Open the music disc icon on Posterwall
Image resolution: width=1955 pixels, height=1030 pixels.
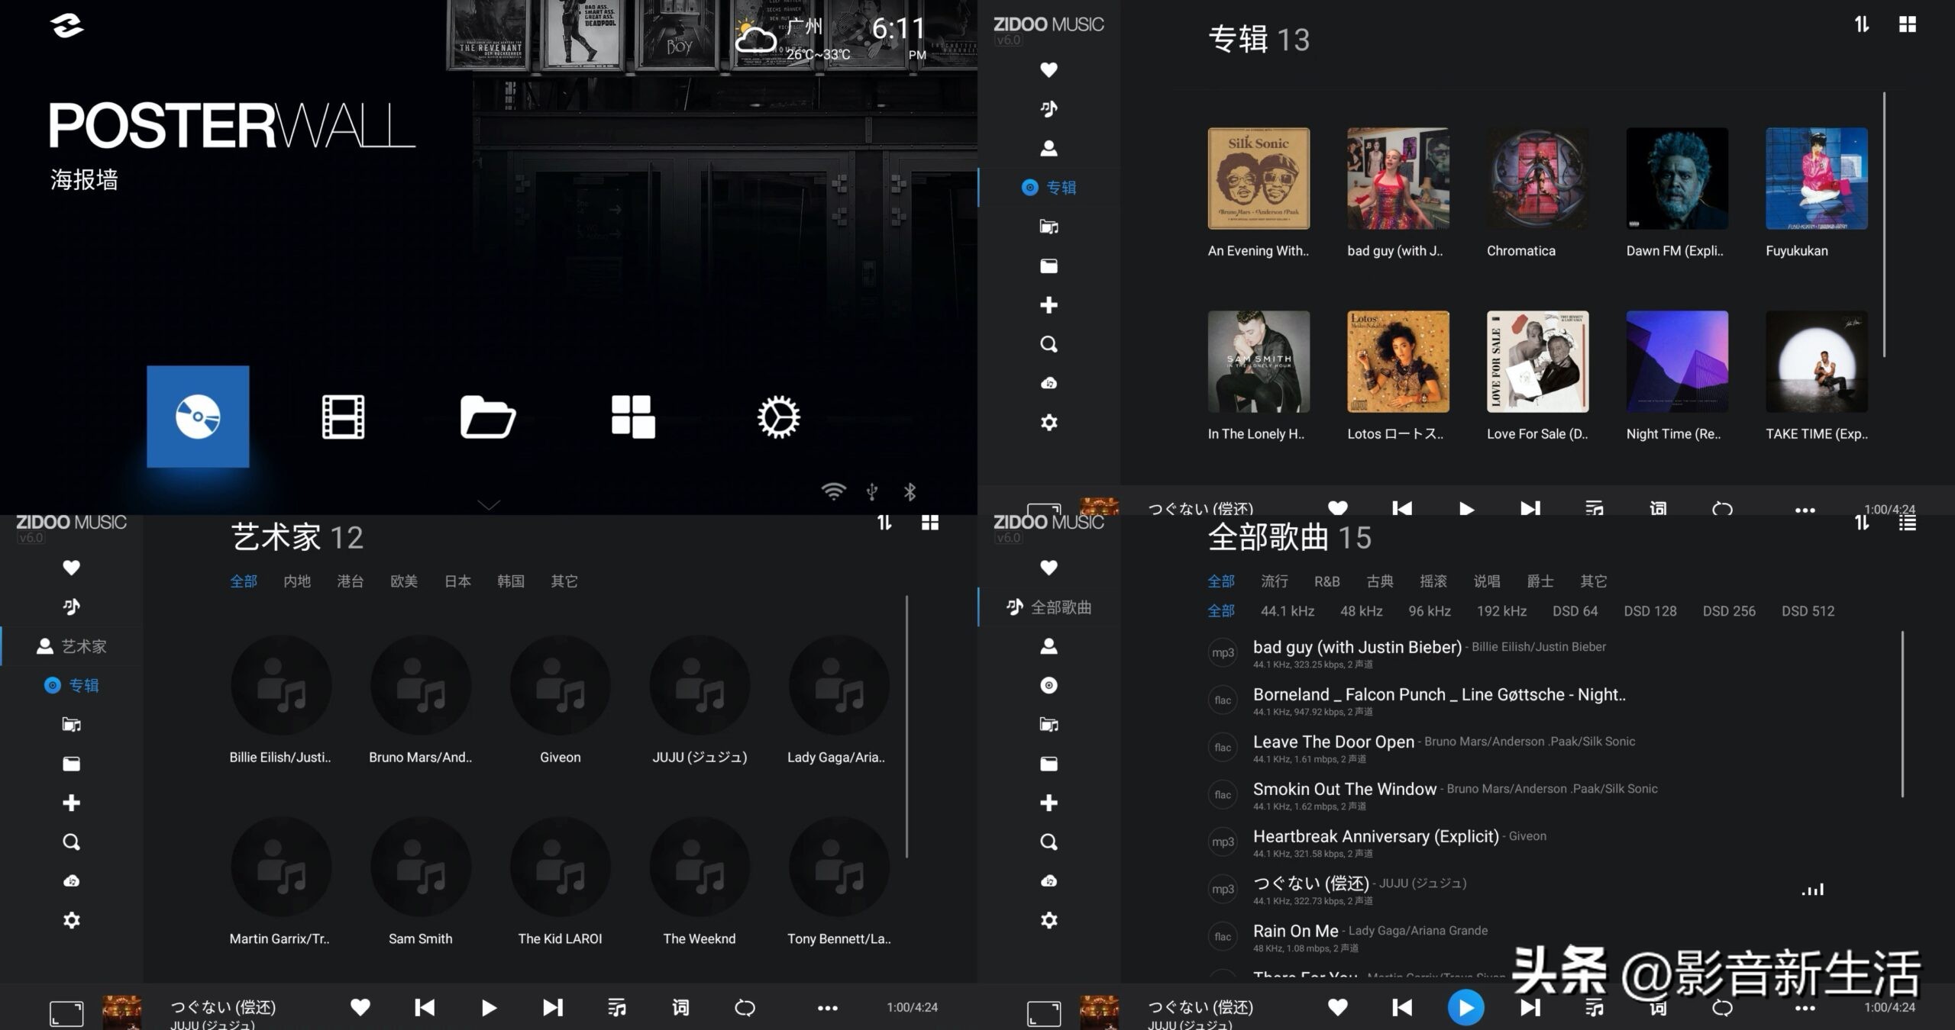coord(198,417)
